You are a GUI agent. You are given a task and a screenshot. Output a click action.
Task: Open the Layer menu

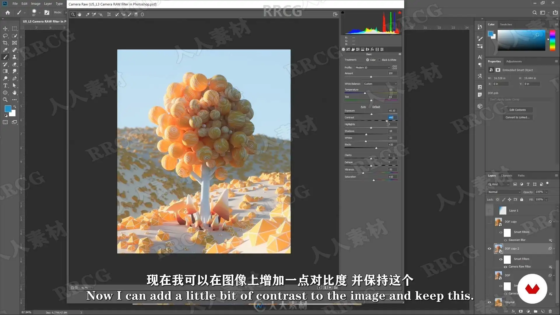coord(48,3)
